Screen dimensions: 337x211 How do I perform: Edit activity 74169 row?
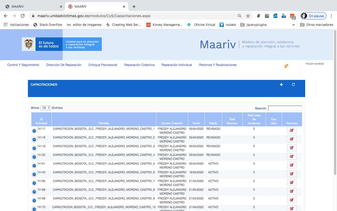click(x=292, y=200)
